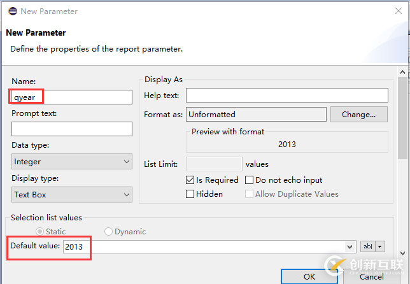Click the Allow Duplicate Values checkbox
410x284 pixels.
[x=249, y=194]
